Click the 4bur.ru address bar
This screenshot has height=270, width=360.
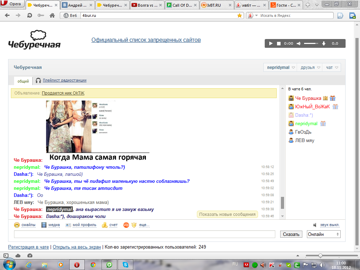[159, 15]
